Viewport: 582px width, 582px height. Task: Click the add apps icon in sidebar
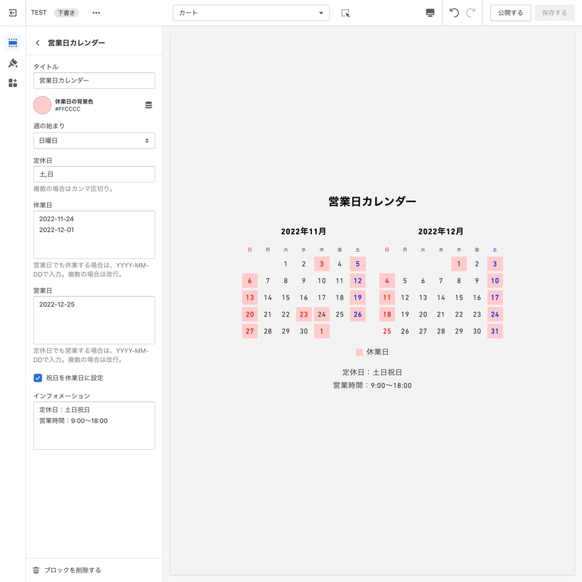[x=13, y=83]
